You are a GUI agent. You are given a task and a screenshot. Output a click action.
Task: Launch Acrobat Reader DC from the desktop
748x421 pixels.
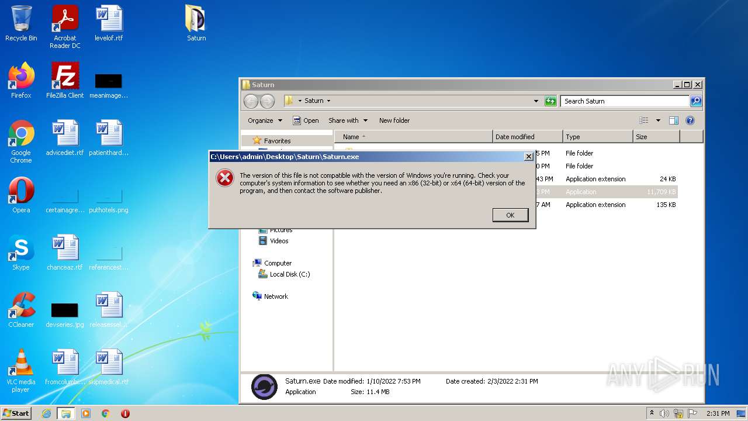(x=65, y=27)
